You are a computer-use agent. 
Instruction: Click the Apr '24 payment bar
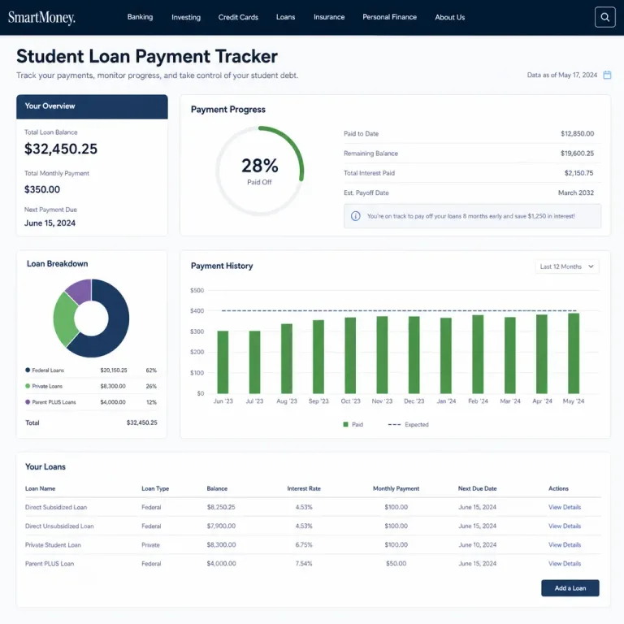(x=542, y=354)
